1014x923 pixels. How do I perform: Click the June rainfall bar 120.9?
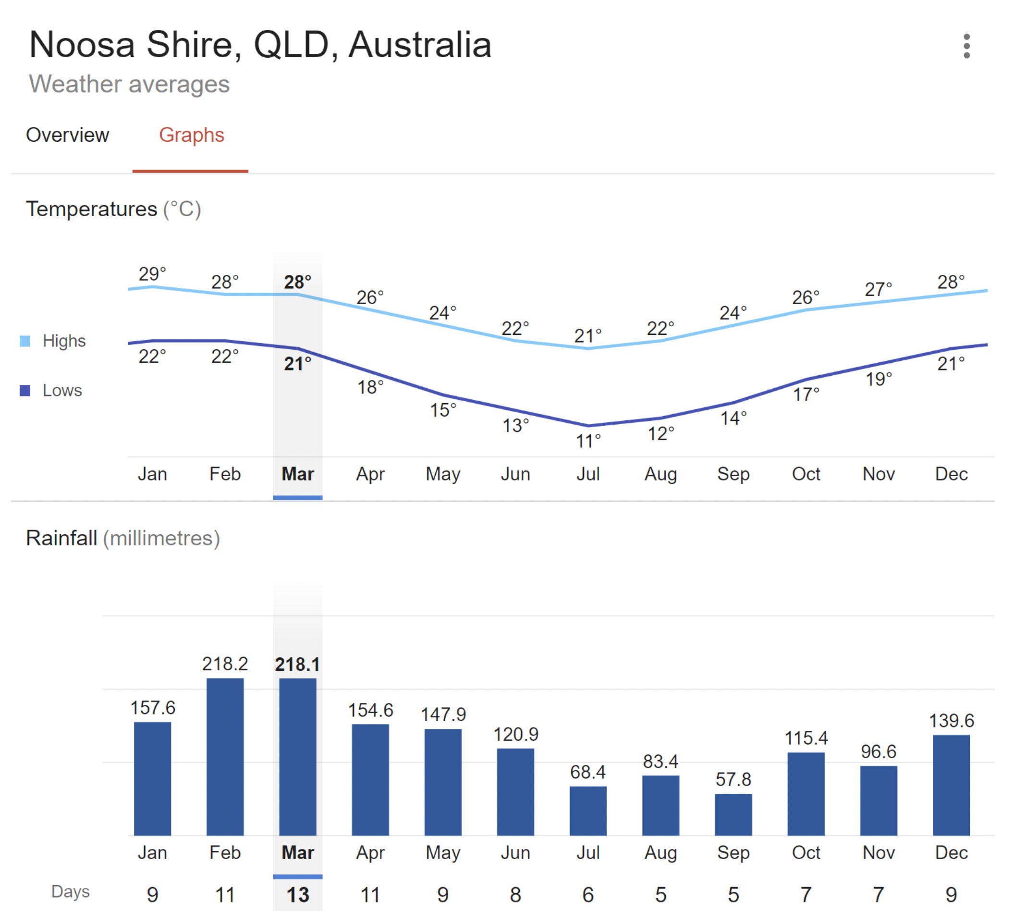(515, 792)
